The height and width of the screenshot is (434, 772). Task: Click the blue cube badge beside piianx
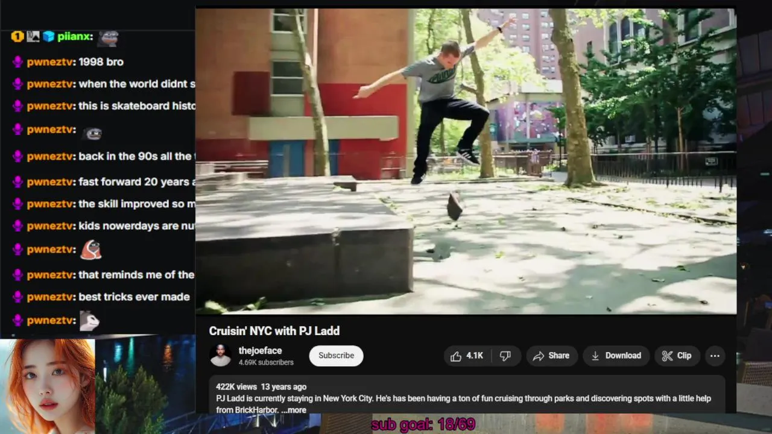coord(48,37)
